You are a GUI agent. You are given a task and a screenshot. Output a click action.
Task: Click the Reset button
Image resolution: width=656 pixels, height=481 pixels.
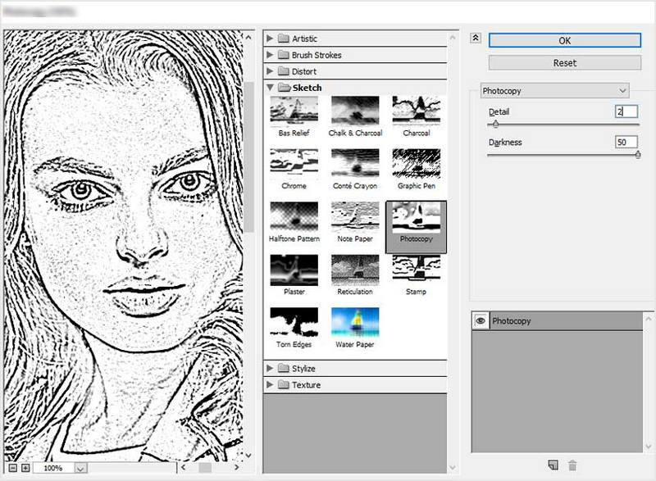point(565,63)
